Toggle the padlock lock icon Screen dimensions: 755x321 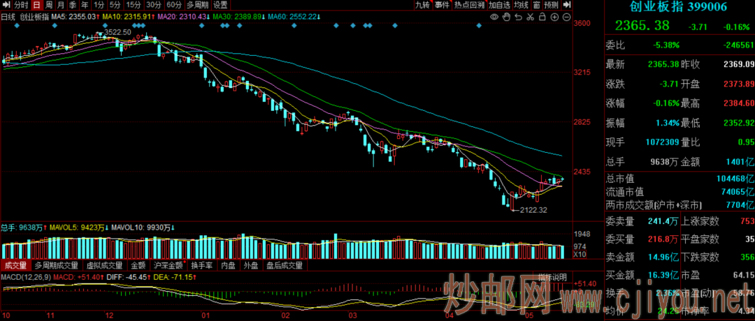[542, 17]
